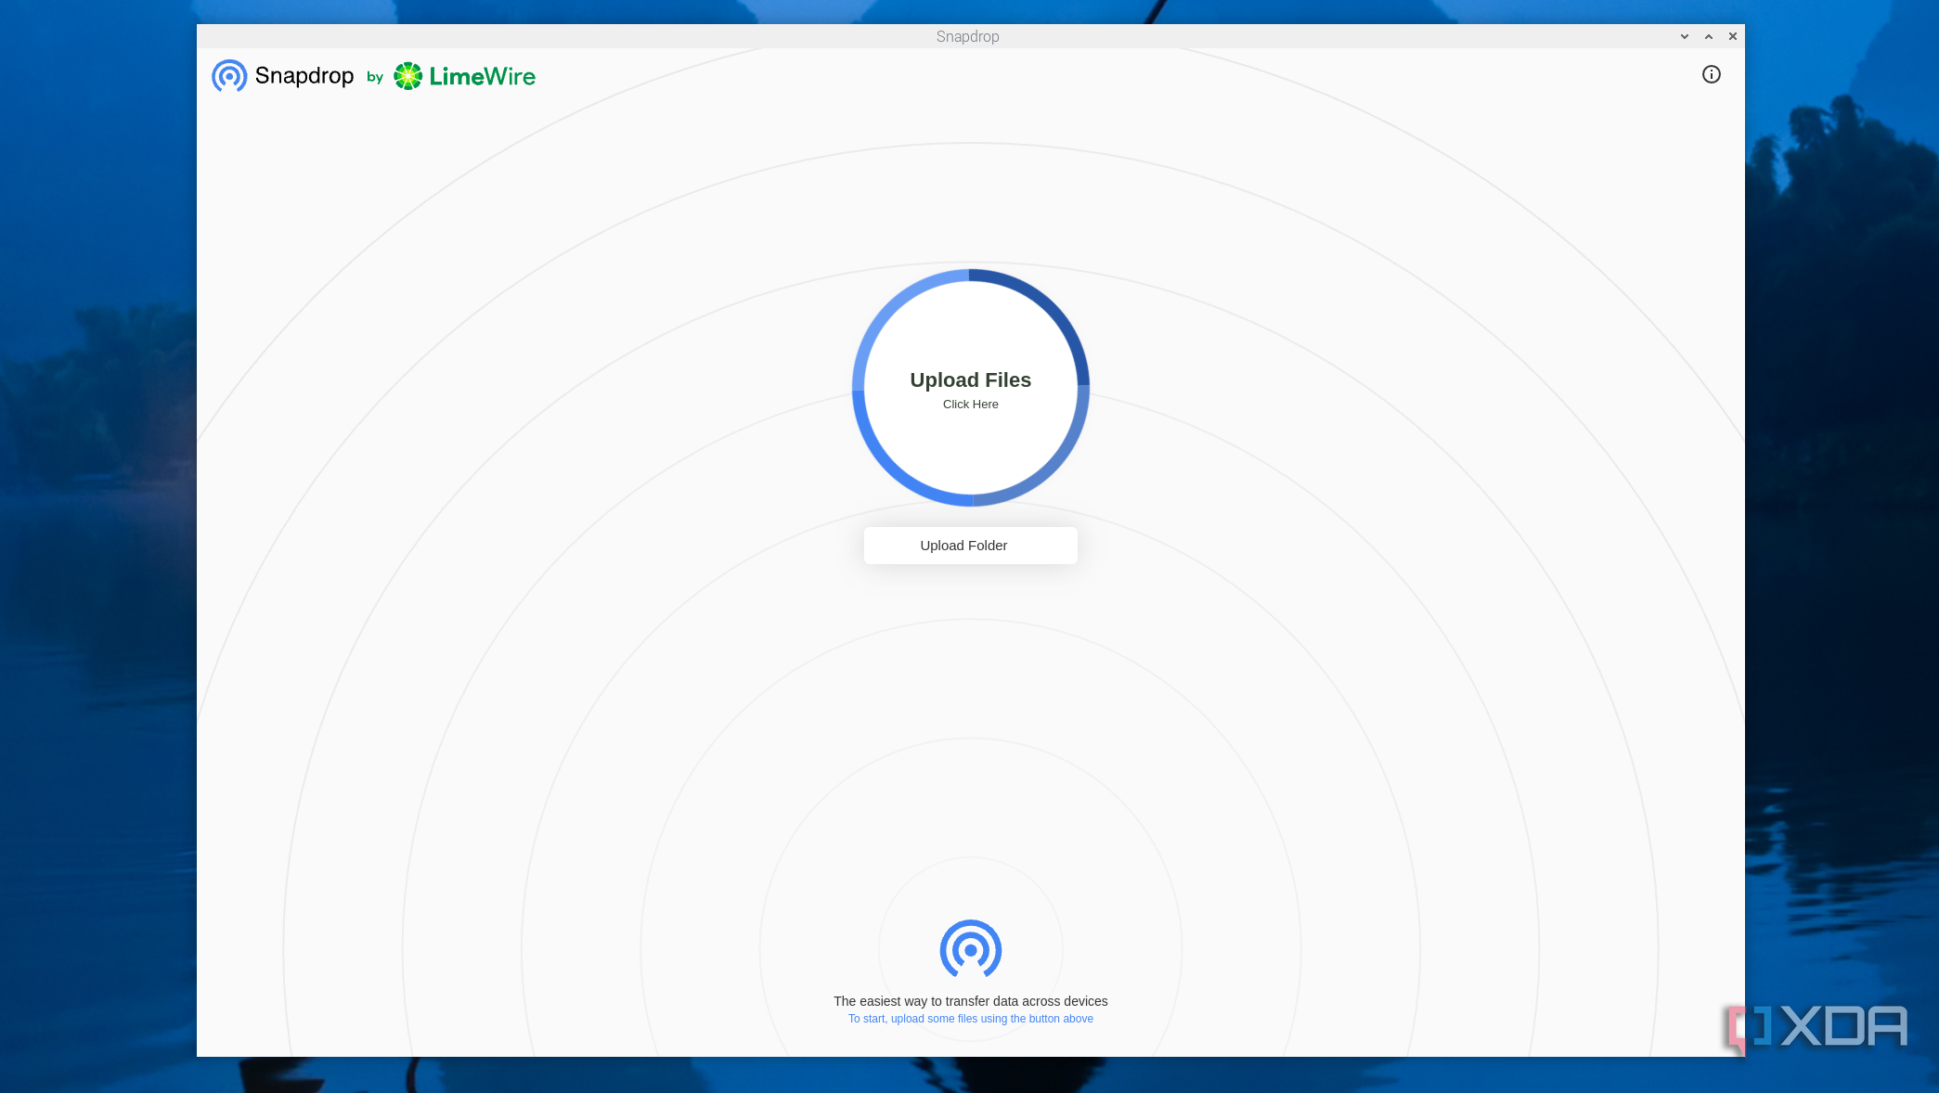Click the 'by' text beside LimeWire
1939x1093 pixels.
point(375,77)
